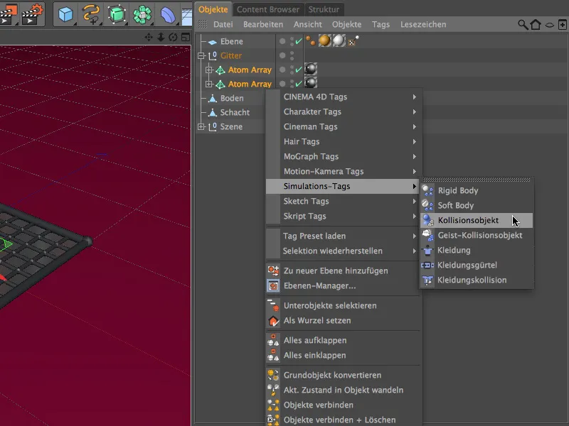The width and height of the screenshot is (569, 426).
Task: Click the small checkered tag on Ebene row
Action: 353,41
